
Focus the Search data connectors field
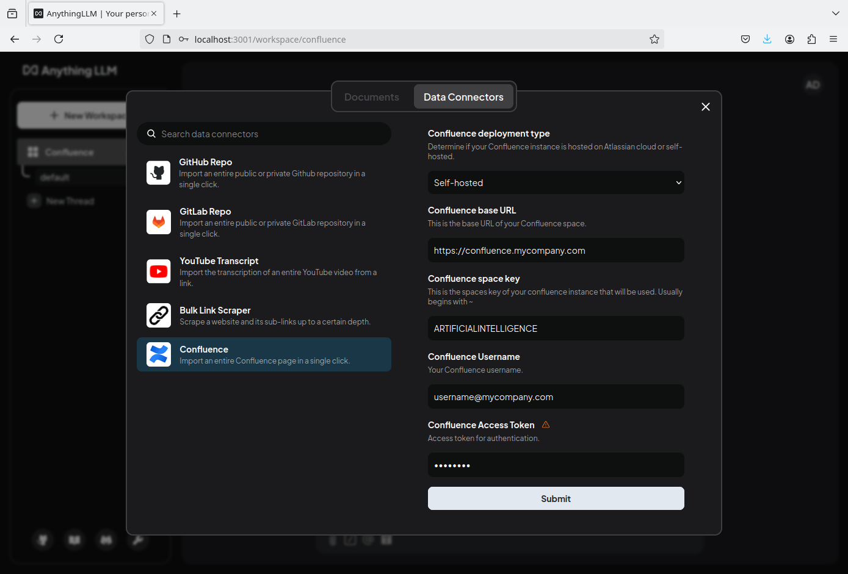pyautogui.click(x=264, y=134)
